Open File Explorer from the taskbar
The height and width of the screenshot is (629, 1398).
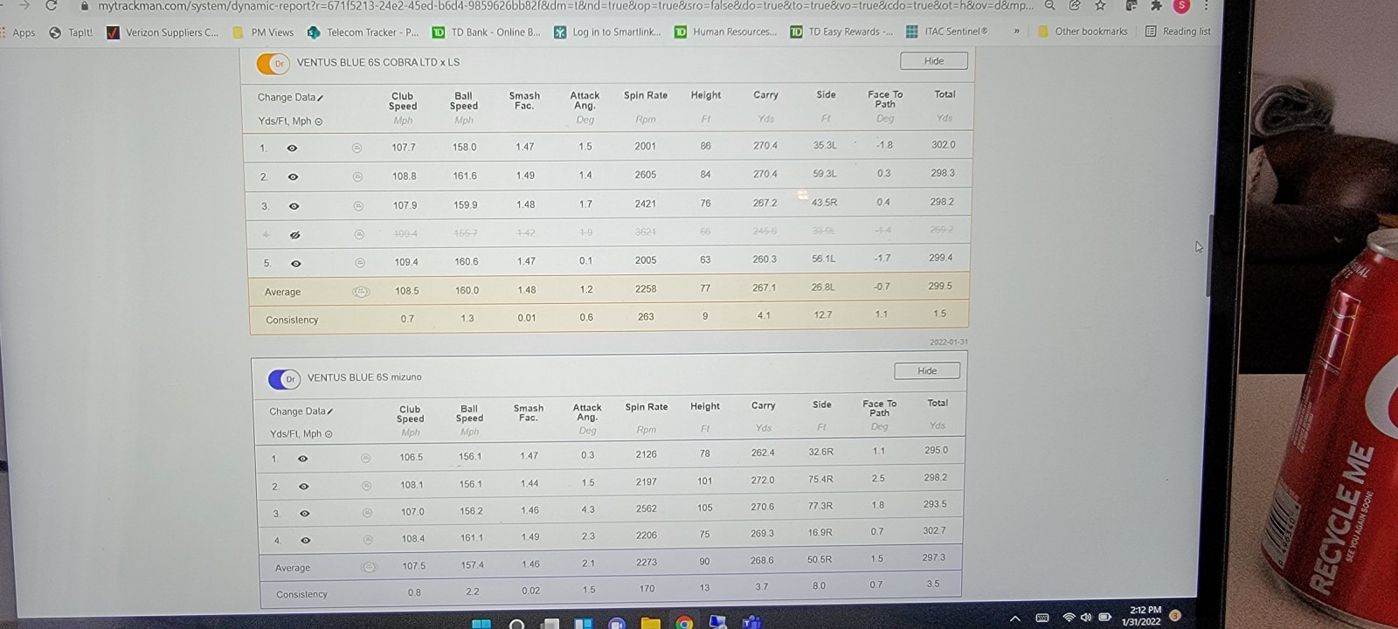(x=650, y=623)
